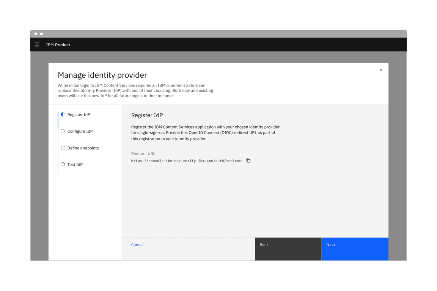437x291 pixels.
Task: Jump to the Define endpoints step label
Action: (83, 148)
